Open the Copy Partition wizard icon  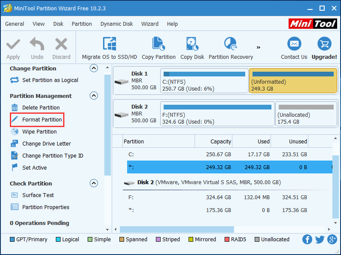coord(158,44)
